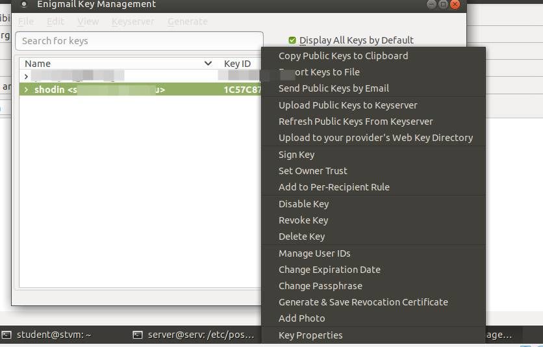The height and width of the screenshot is (347, 543).
Task: Open the Keyserver menu in menu bar
Action: (x=133, y=21)
